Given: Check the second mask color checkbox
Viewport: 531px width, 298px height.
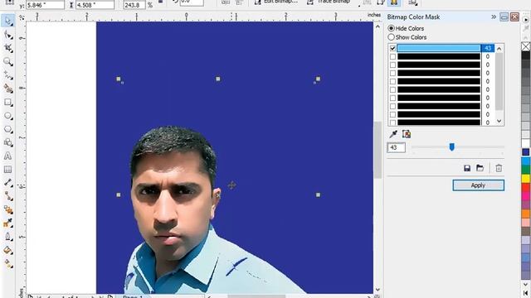Looking at the screenshot, I should (392, 56).
